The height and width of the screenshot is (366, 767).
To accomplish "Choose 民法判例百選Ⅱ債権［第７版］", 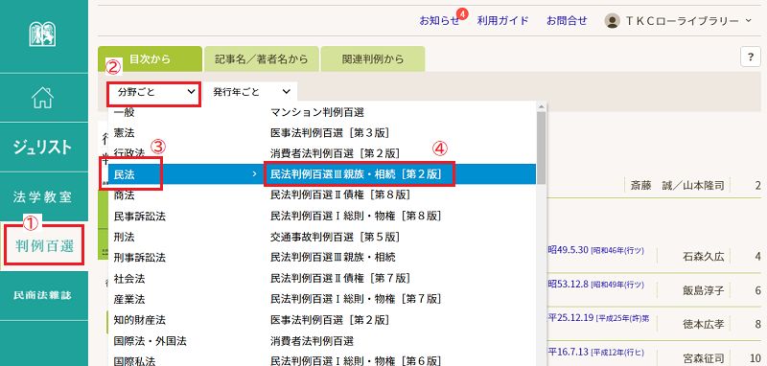I will [x=340, y=279].
